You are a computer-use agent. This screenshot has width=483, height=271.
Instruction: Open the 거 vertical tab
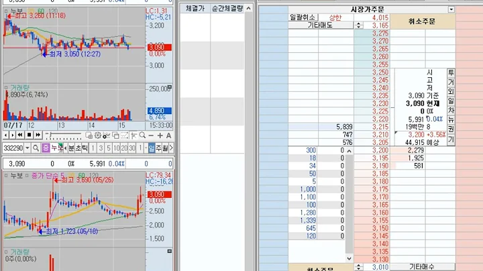tap(451, 83)
